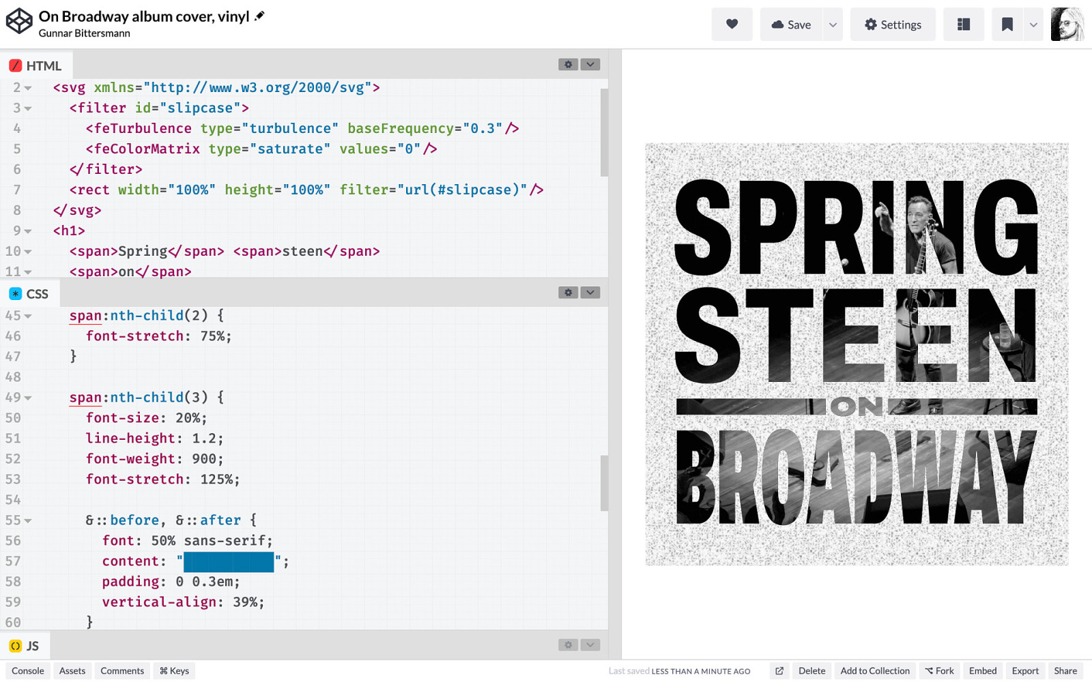Open CSS editor settings gear
1092x682 pixels.
coord(568,292)
